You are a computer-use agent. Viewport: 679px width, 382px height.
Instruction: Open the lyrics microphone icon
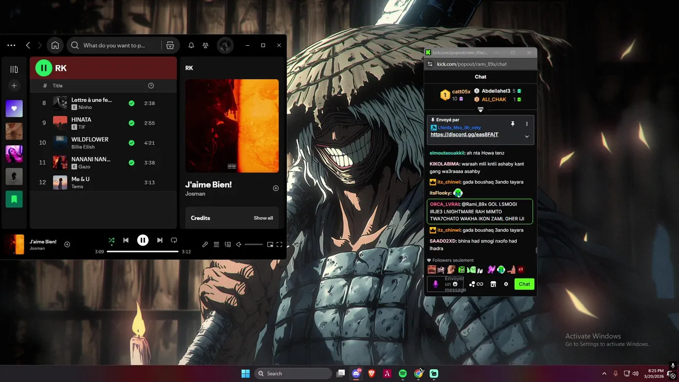click(205, 245)
